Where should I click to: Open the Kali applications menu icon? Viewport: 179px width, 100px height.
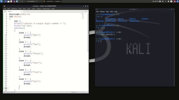click(x=1, y=1)
